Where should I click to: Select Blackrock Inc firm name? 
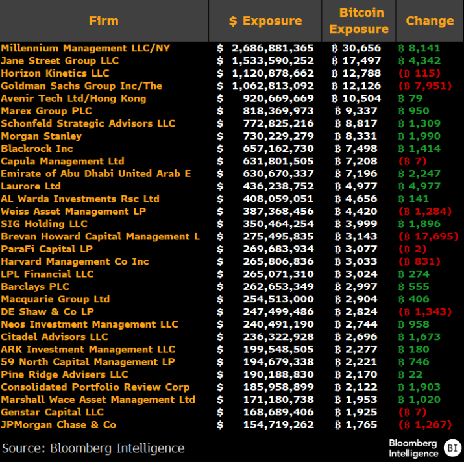click(x=37, y=149)
